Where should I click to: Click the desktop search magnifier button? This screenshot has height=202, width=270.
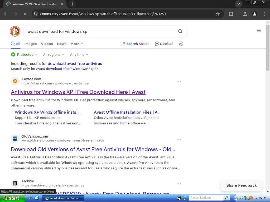click(x=226, y=198)
